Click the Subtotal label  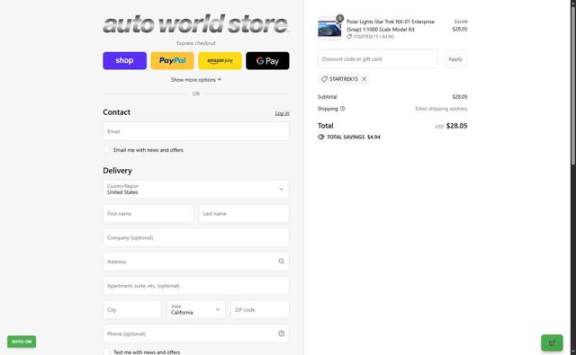(327, 97)
